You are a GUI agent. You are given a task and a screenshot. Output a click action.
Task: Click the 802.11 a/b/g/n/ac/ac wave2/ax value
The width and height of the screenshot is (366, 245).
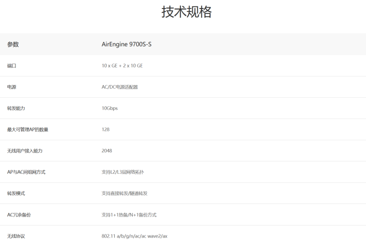click(134, 236)
